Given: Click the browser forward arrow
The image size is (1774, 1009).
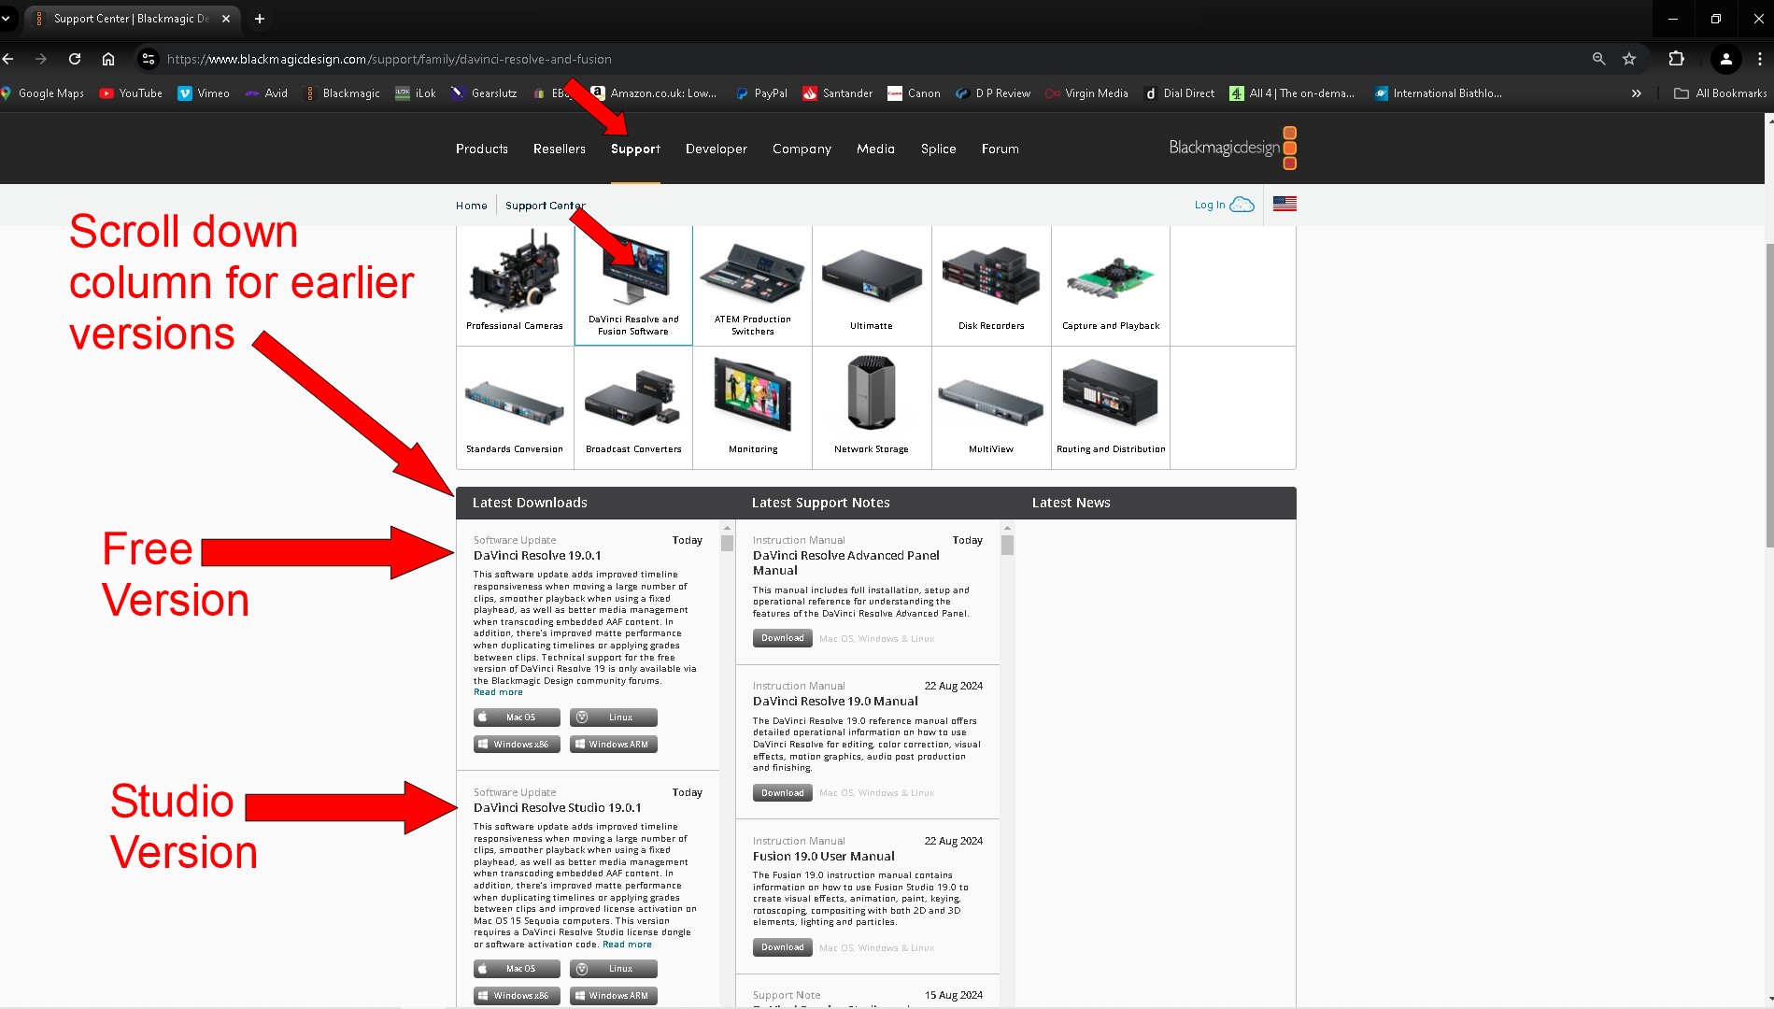Looking at the screenshot, I should [x=40, y=59].
